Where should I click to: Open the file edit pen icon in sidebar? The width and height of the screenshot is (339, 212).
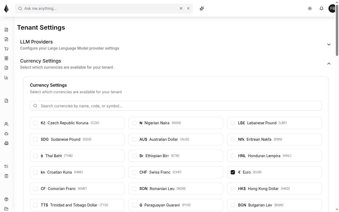6,39
